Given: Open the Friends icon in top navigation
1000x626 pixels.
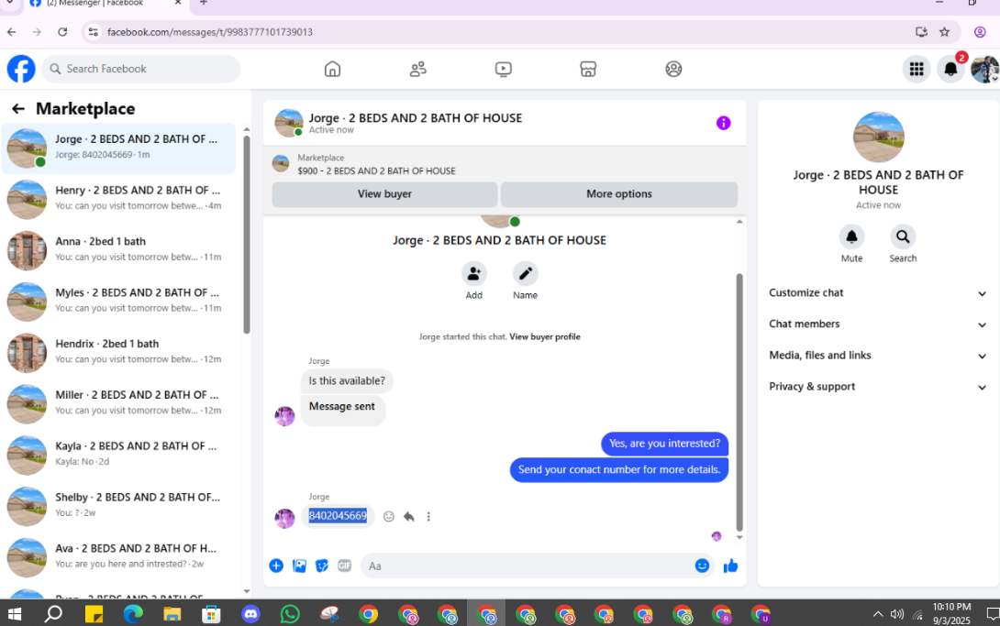Looking at the screenshot, I should (x=417, y=69).
